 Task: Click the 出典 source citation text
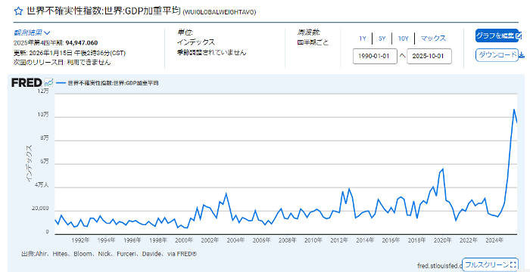tap(109, 253)
